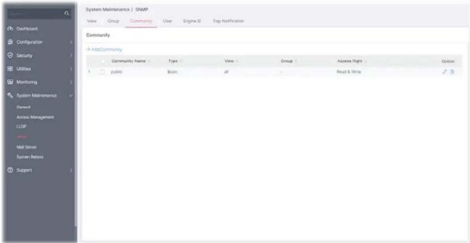Switch to the Group tab

pos(113,21)
